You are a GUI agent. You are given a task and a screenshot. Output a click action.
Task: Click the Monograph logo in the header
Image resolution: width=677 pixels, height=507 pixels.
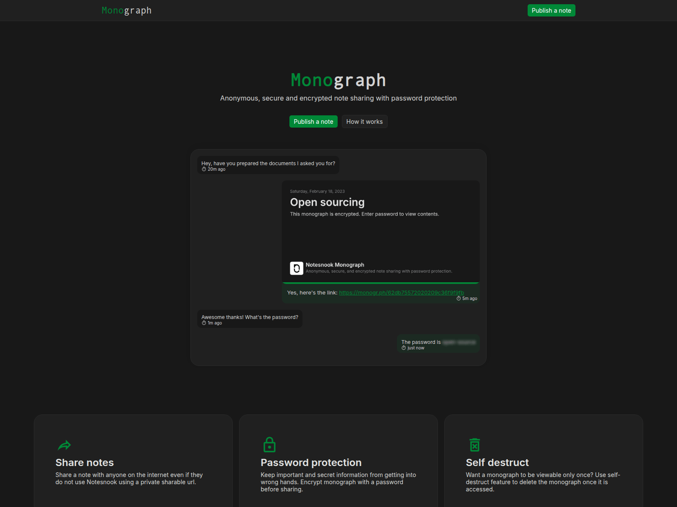(127, 11)
